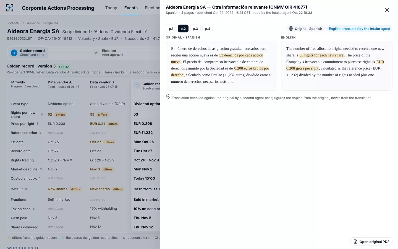Screen dimensions: 398x249
Task: Toggle English translated by the Intake agent
Action: 359,28
